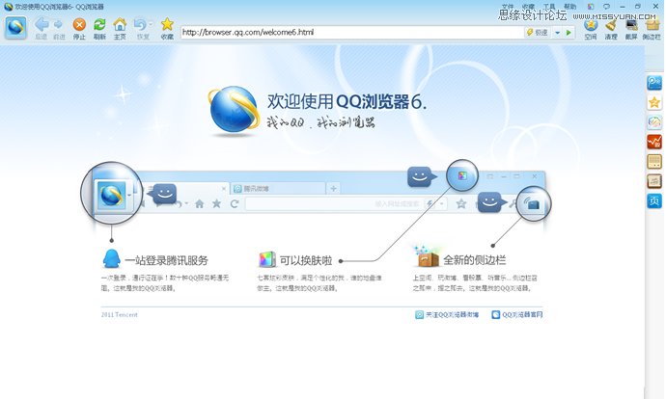
Task: Open the 空间 Qzone toolbar icon
Action: tap(591, 25)
